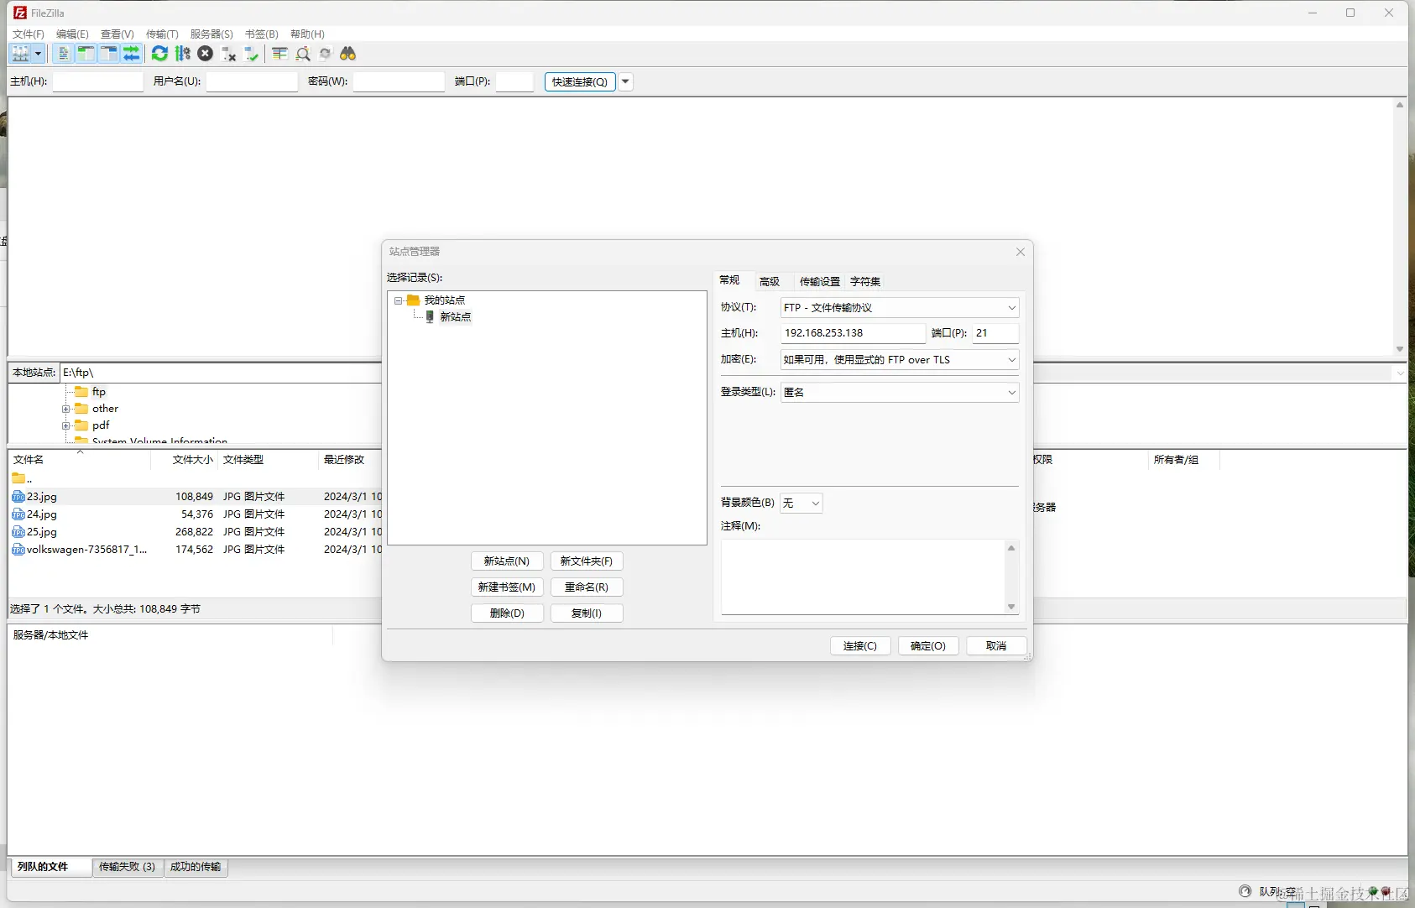Viewport: 1415px width, 908px height.
Task: Click the 重命名(R) button
Action: coord(587,587)
